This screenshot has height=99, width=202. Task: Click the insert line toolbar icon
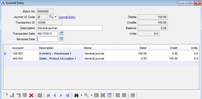[x=12, y=95]
